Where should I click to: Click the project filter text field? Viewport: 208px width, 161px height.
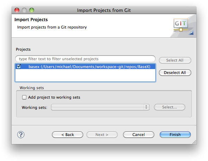click(85, 59)
